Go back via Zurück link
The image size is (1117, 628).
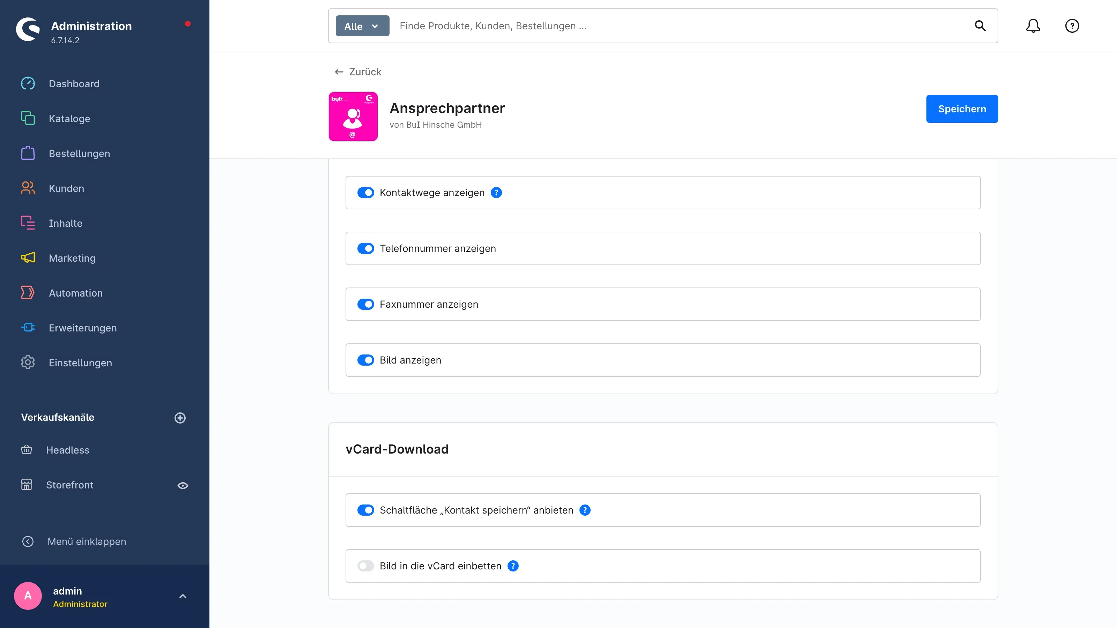click(x=358, y=72)
